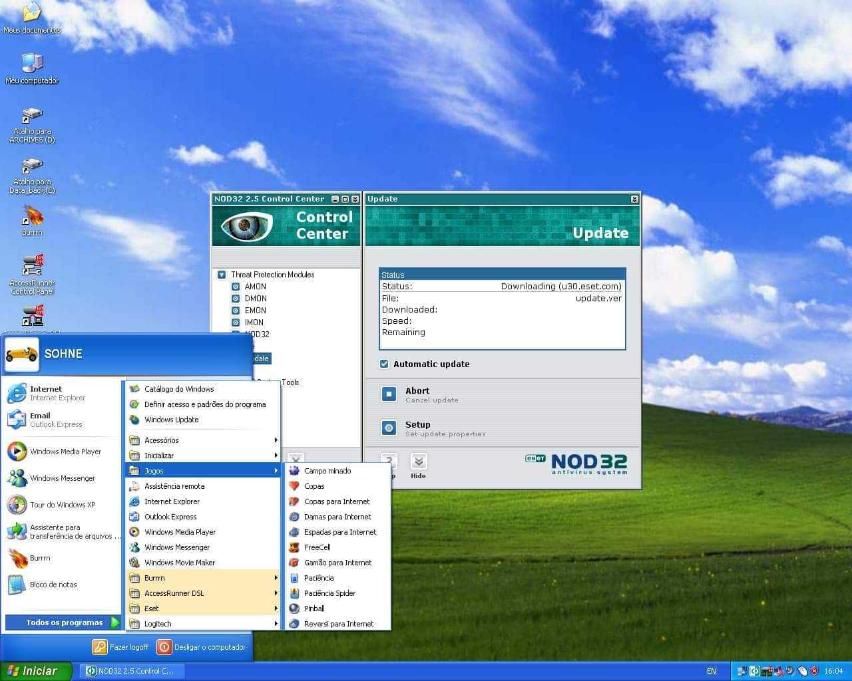Expand Acessórios submenu
This screenshot has height=681, width=852.
tap(203, 440)
